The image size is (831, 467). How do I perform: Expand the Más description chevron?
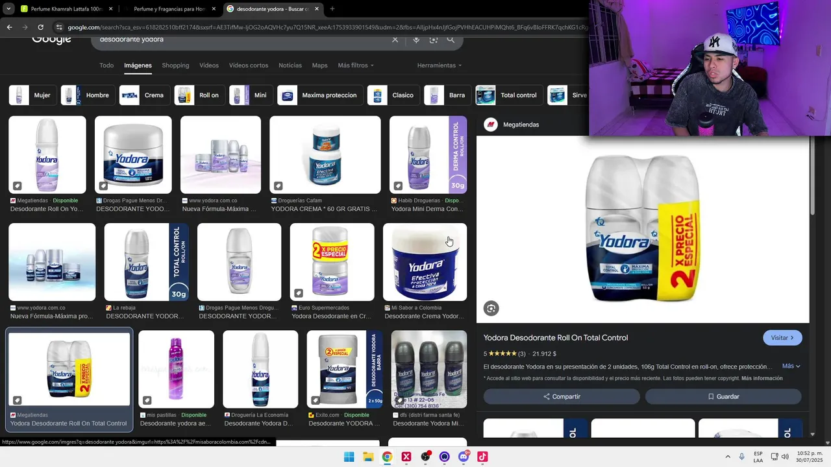791,366
